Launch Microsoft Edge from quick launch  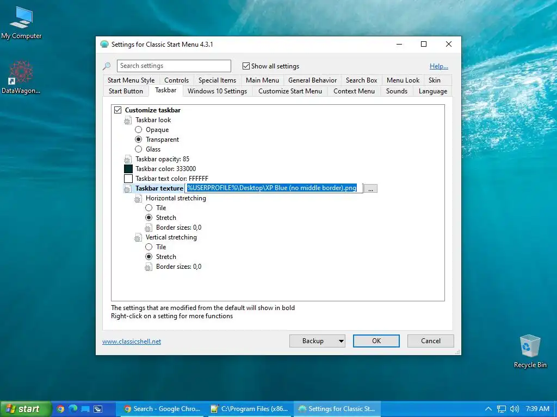pos(73,409)
